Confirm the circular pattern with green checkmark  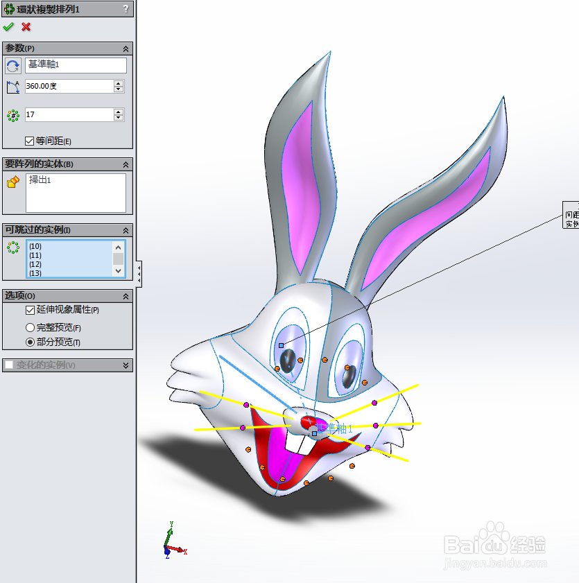pyautogui.click(x=8, y=27)
